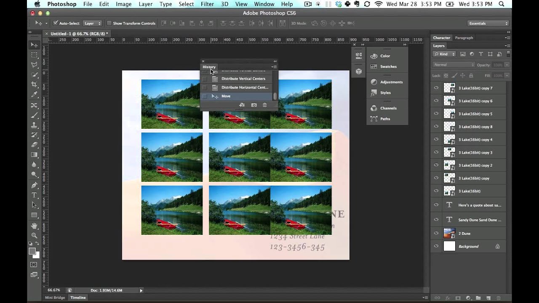Delete layer using Layers panel trash
The image size is (539, 303).
(499, 298)
